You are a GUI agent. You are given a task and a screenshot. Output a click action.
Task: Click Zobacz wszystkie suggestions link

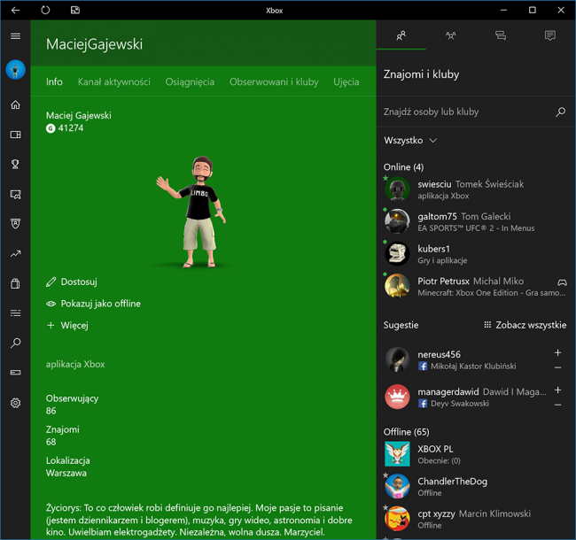[x=525, y=325]
